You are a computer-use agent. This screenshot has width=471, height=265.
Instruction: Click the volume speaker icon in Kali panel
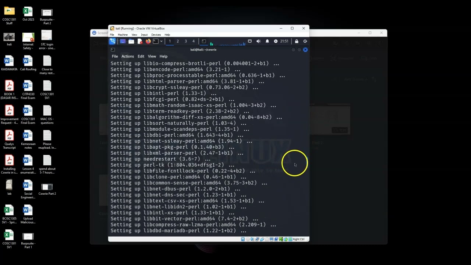tap(258, 41)
